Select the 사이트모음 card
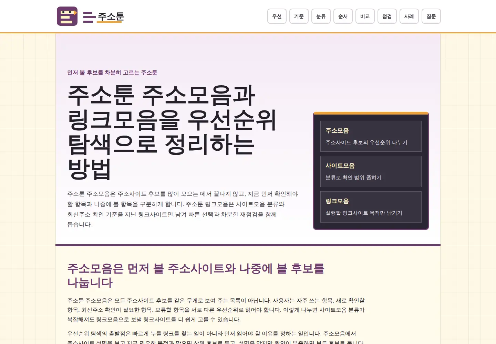 click(371, 171)
